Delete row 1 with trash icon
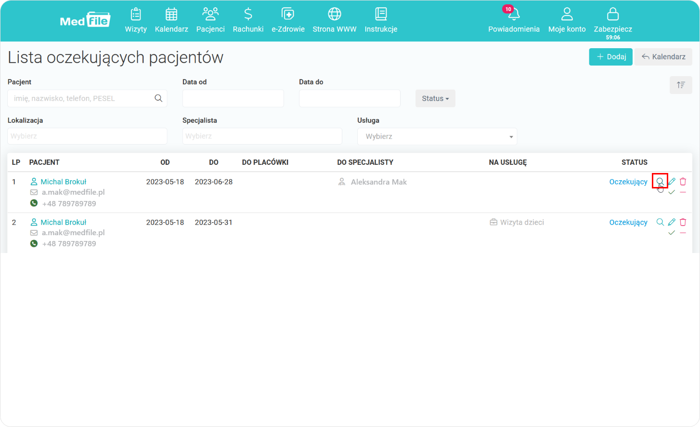The image size is (700, 427). (x=683, y=182)
